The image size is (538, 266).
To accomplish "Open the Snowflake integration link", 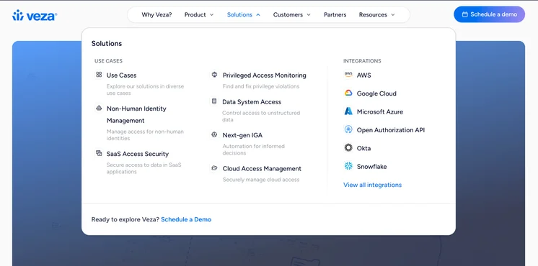I will (x=371, y=167).
